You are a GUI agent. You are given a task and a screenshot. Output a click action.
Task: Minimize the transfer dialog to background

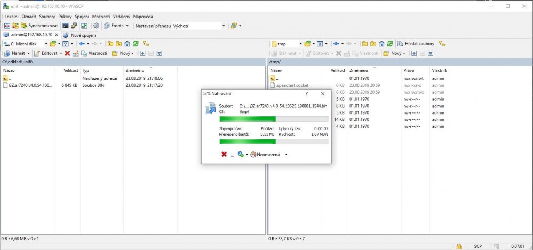233,155
